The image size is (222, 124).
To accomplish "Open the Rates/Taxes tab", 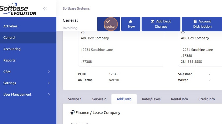I will (x=151, y=99).
